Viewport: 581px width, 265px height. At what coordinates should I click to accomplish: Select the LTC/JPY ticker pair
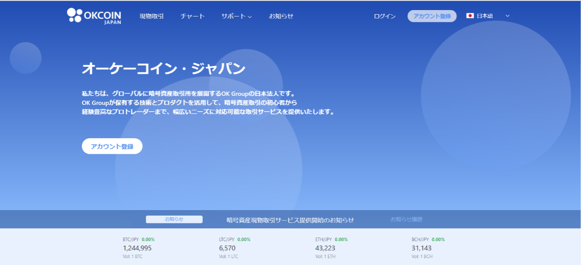pyautogui.click(x=227, y=239)
